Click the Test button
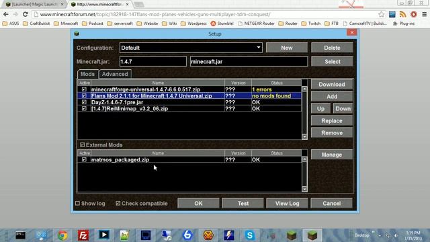This screenshot has height=242, width=430. tap(243, 203)
